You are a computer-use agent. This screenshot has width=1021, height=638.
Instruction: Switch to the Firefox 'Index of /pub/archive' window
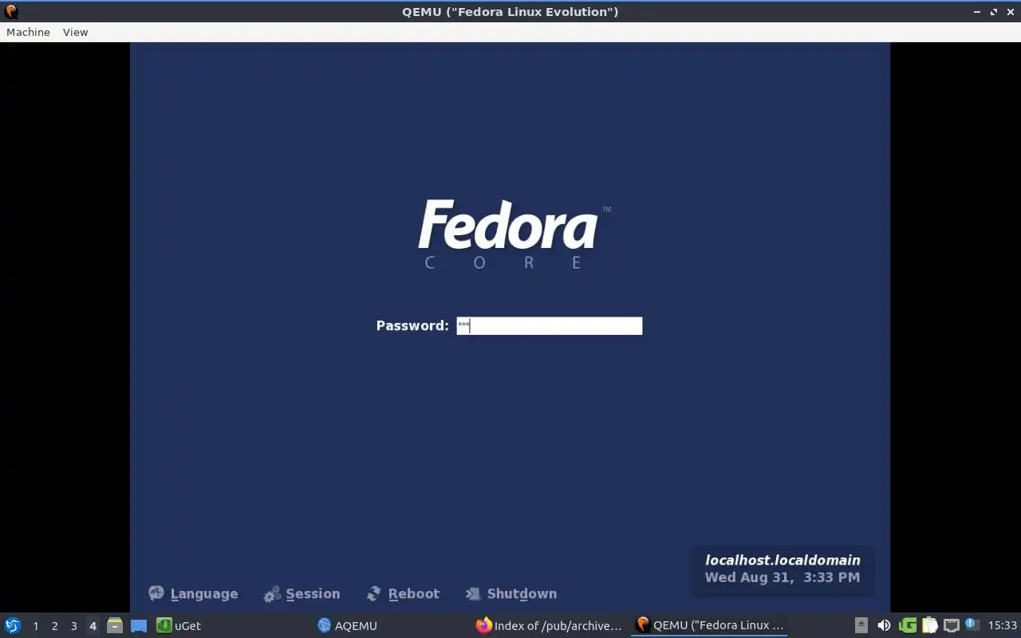pyautogui.click(x=550, y=625)
